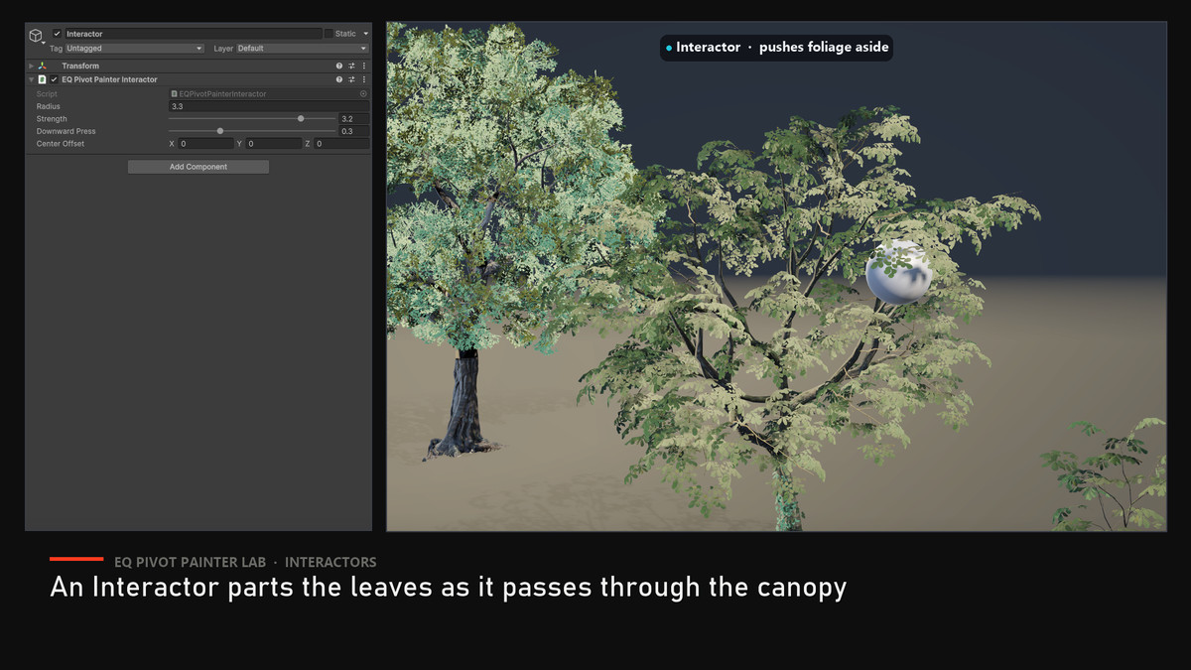Open Transform component help reference
Image resolution: width=1191 pixels, height=670 pixels.
tap(339, 67)
